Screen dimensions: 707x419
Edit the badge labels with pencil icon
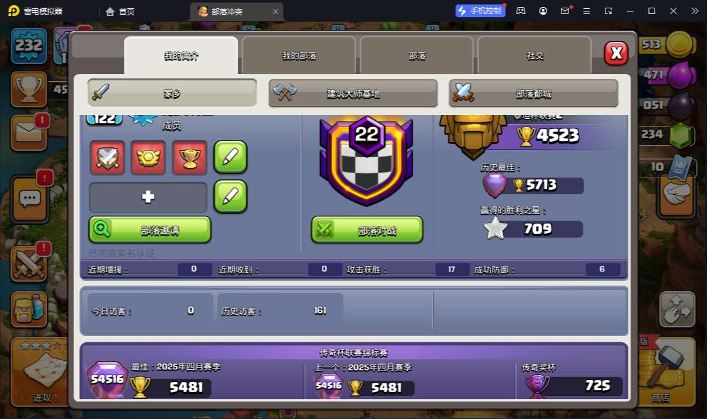231,157
